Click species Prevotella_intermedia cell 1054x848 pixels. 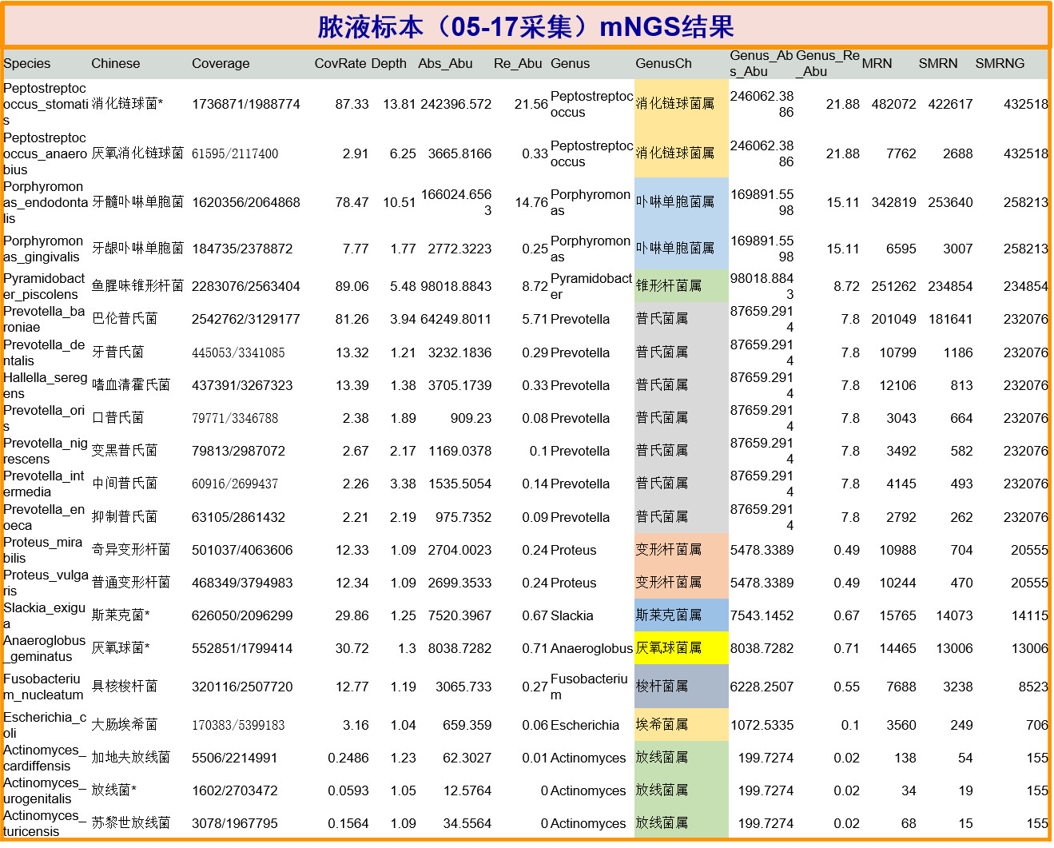tap(44, 484)
